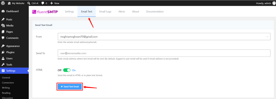Click the Tools wrench icon
276x99 pixels.
click(x=3, y=65)
